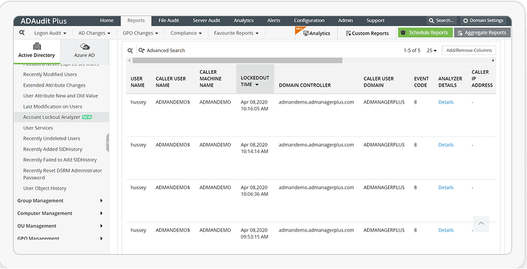Expand the GPO Management section

click(x=60, y=238)
